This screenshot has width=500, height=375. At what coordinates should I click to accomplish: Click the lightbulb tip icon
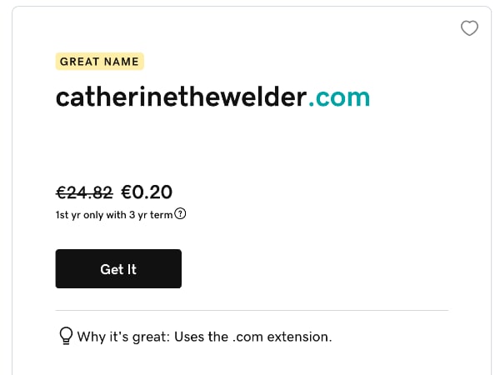tap(65, 336)
